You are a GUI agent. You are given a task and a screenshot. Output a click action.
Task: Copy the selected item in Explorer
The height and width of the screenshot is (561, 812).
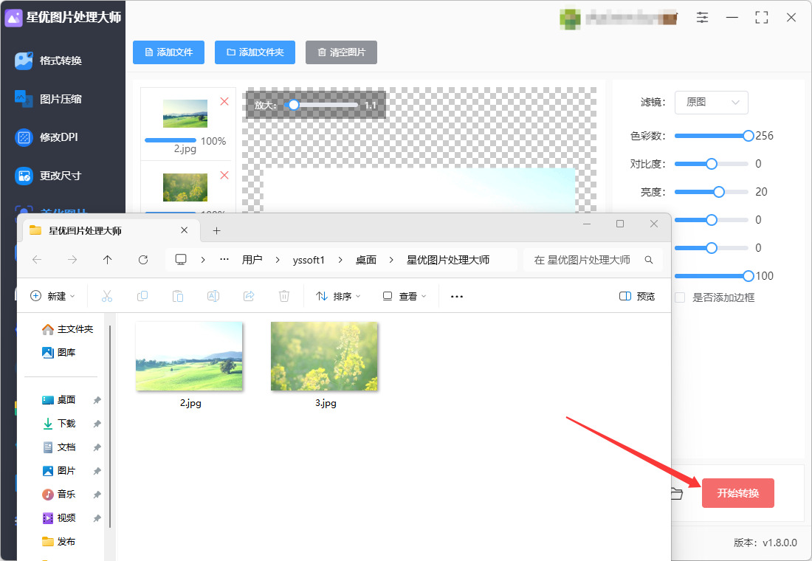142,296
